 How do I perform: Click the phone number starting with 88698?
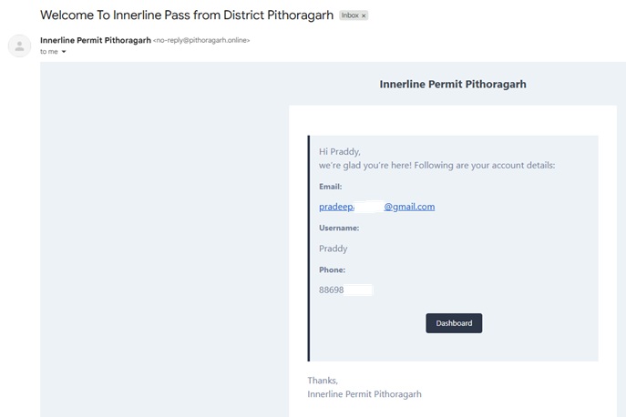click(x=332, y=290)
